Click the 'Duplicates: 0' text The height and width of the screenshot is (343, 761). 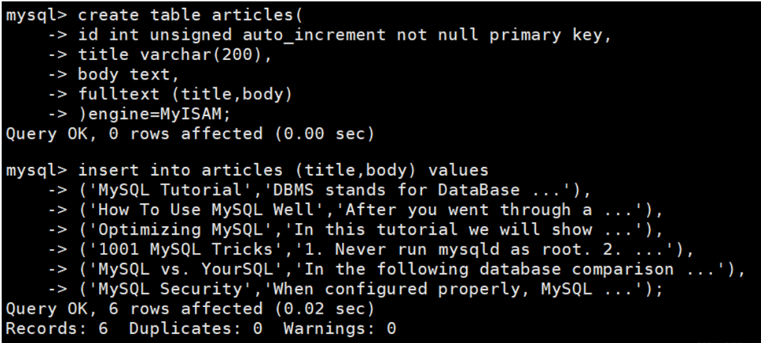click(x=195, y=329)
